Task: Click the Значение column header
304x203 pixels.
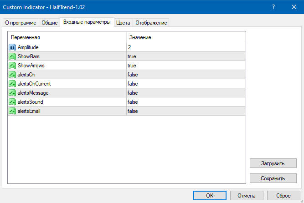Action: 186,37
